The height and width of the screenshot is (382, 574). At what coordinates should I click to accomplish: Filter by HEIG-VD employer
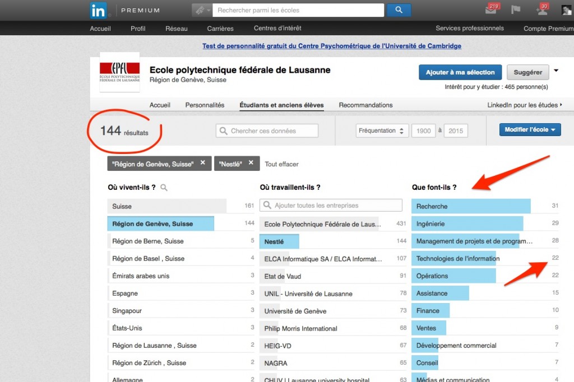point(333,346)
